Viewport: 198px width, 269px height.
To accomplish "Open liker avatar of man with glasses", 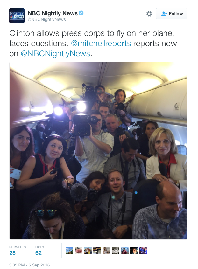I will click(x=134, y=251).
